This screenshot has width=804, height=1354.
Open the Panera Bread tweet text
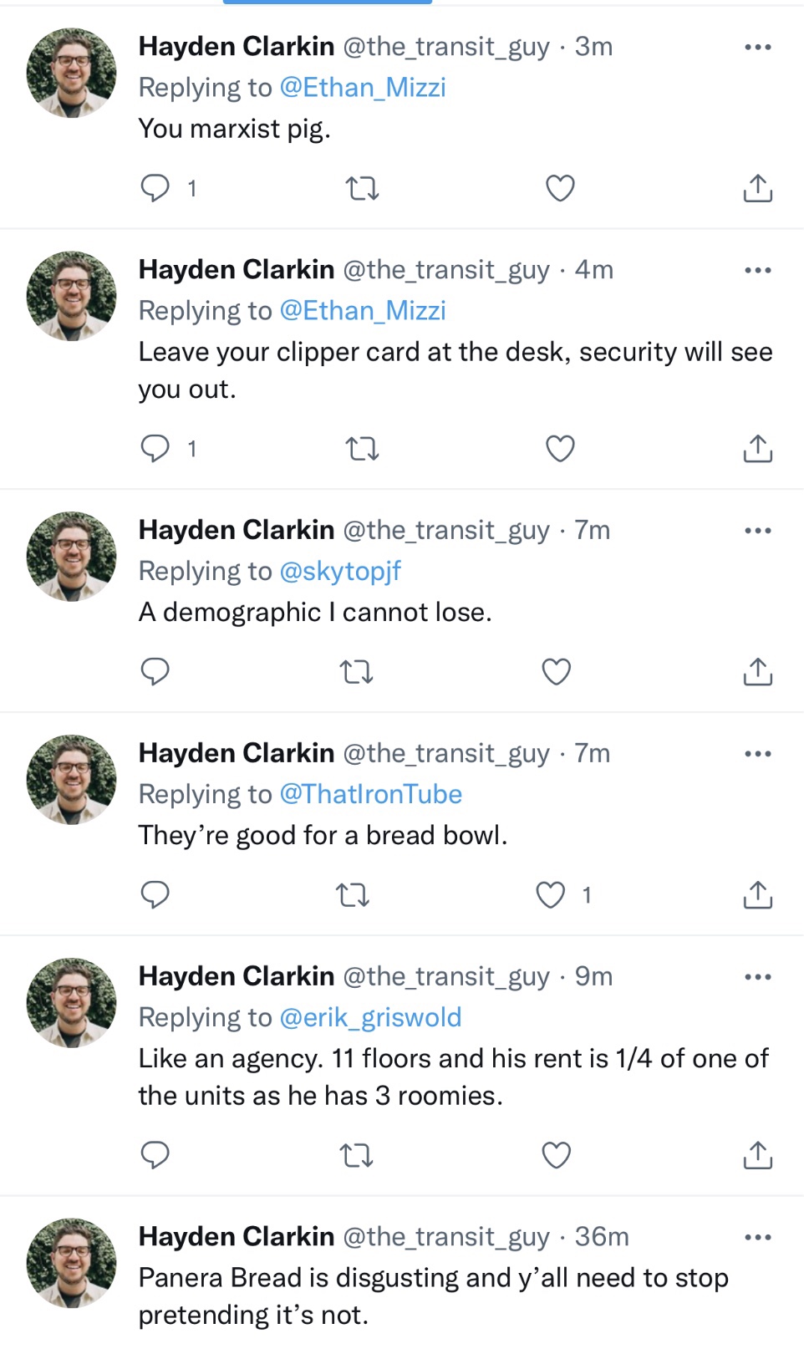pyautogui.click(x=433, y=1295)
